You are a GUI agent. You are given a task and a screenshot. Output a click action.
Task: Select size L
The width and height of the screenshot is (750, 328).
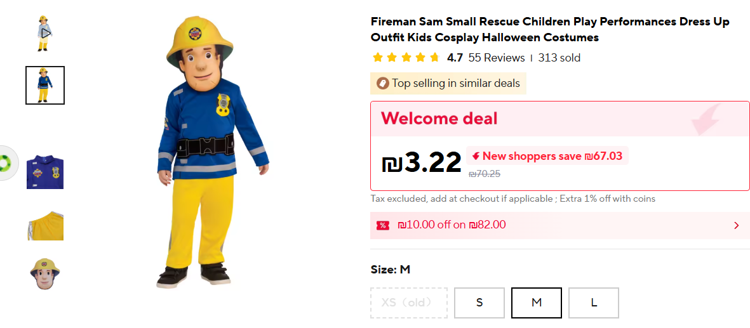pos(594,303)
